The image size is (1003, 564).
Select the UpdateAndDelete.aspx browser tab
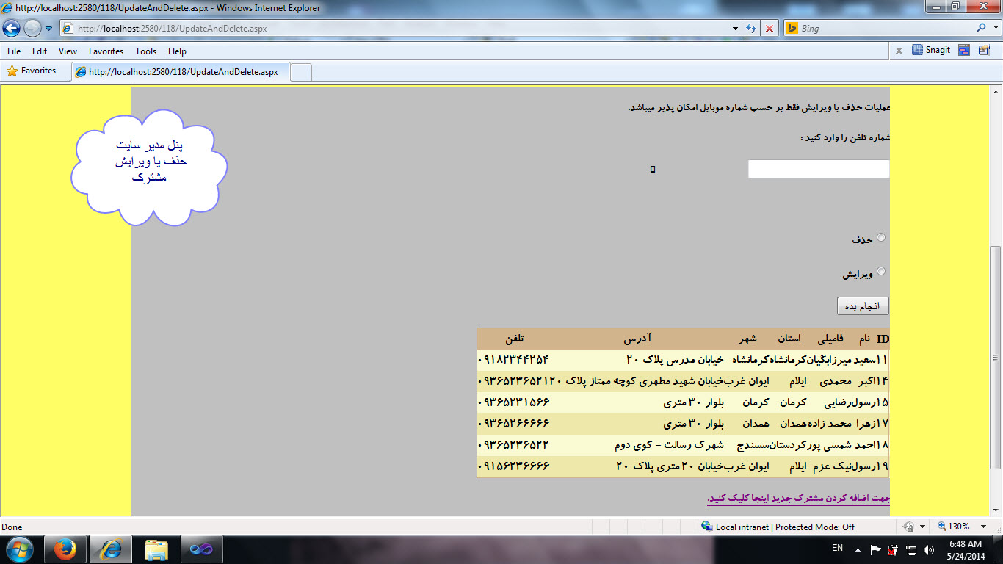click(181, 72)
